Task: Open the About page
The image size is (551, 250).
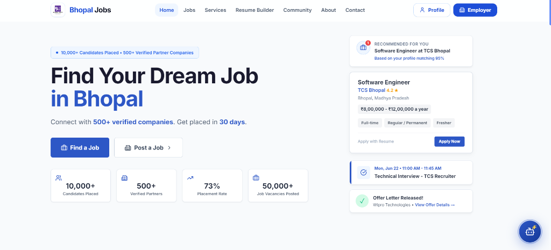Action: (x=329, y=10)
